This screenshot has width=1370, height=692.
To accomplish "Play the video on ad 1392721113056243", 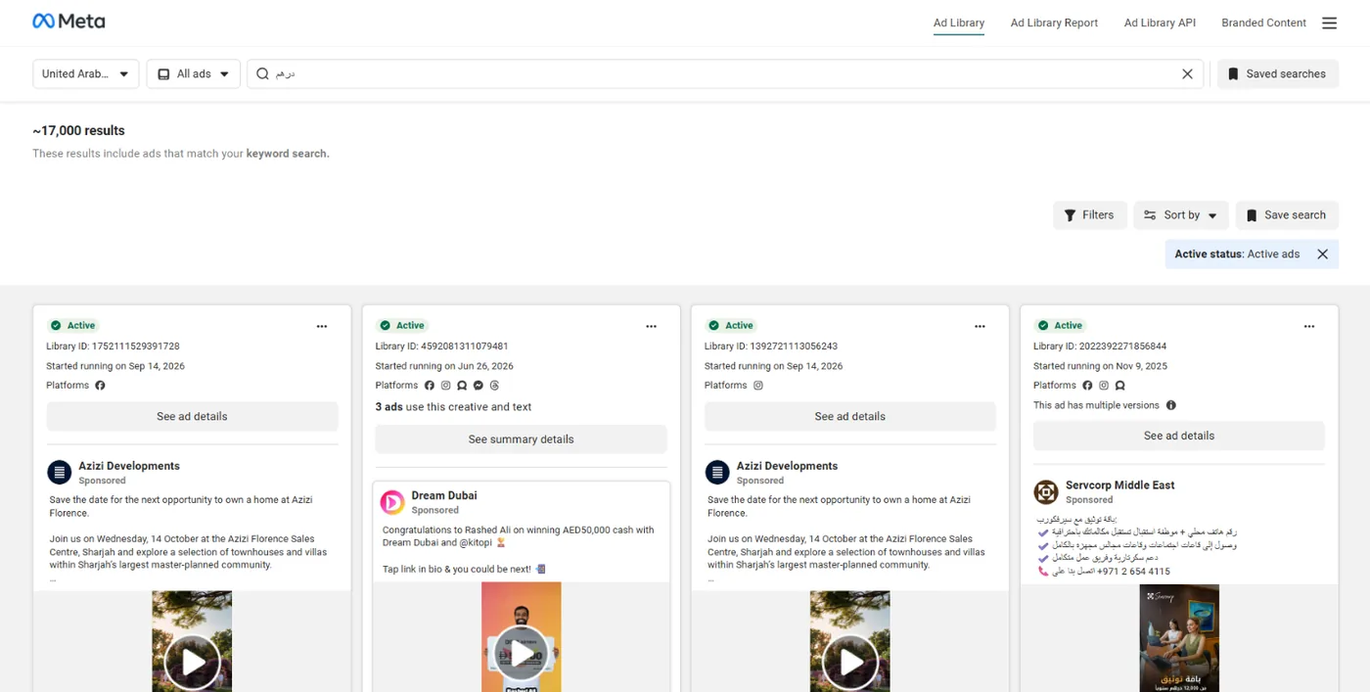I will [x=850, y=662].
